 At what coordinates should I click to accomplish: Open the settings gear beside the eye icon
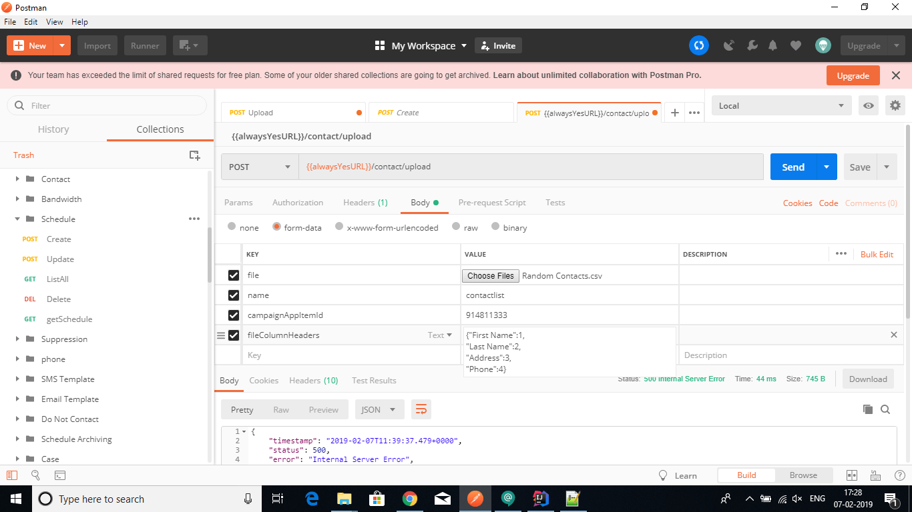pyautogui.click(x=895, y=105)
